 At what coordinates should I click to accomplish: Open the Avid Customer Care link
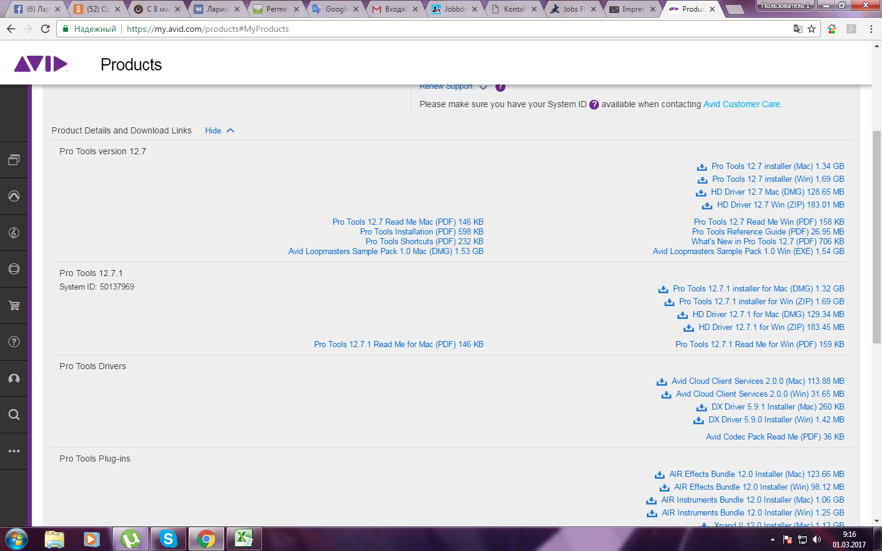click(742, 104)
